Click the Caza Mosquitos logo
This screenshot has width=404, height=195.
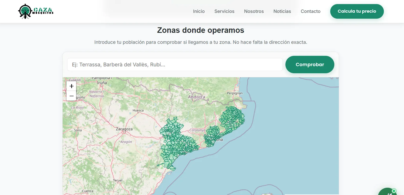36,11
